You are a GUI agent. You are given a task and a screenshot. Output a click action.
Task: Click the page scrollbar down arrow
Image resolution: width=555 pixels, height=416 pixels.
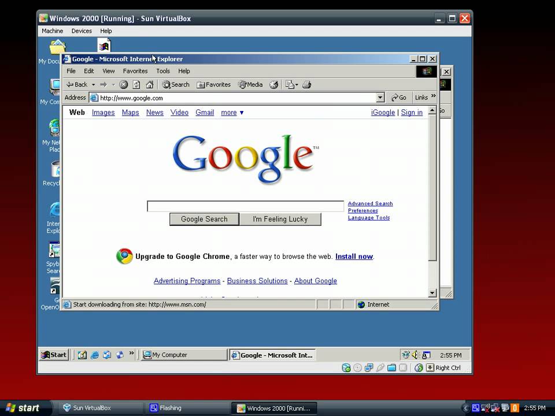point(432,293)
